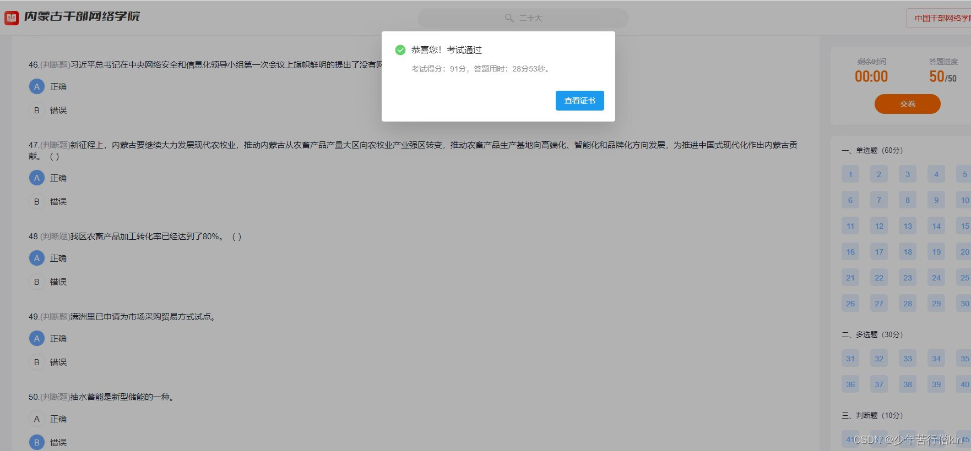Screen dimensions: 971x451
Task: Jump to question 16 in answer sheet
Action: pos(850,252)
